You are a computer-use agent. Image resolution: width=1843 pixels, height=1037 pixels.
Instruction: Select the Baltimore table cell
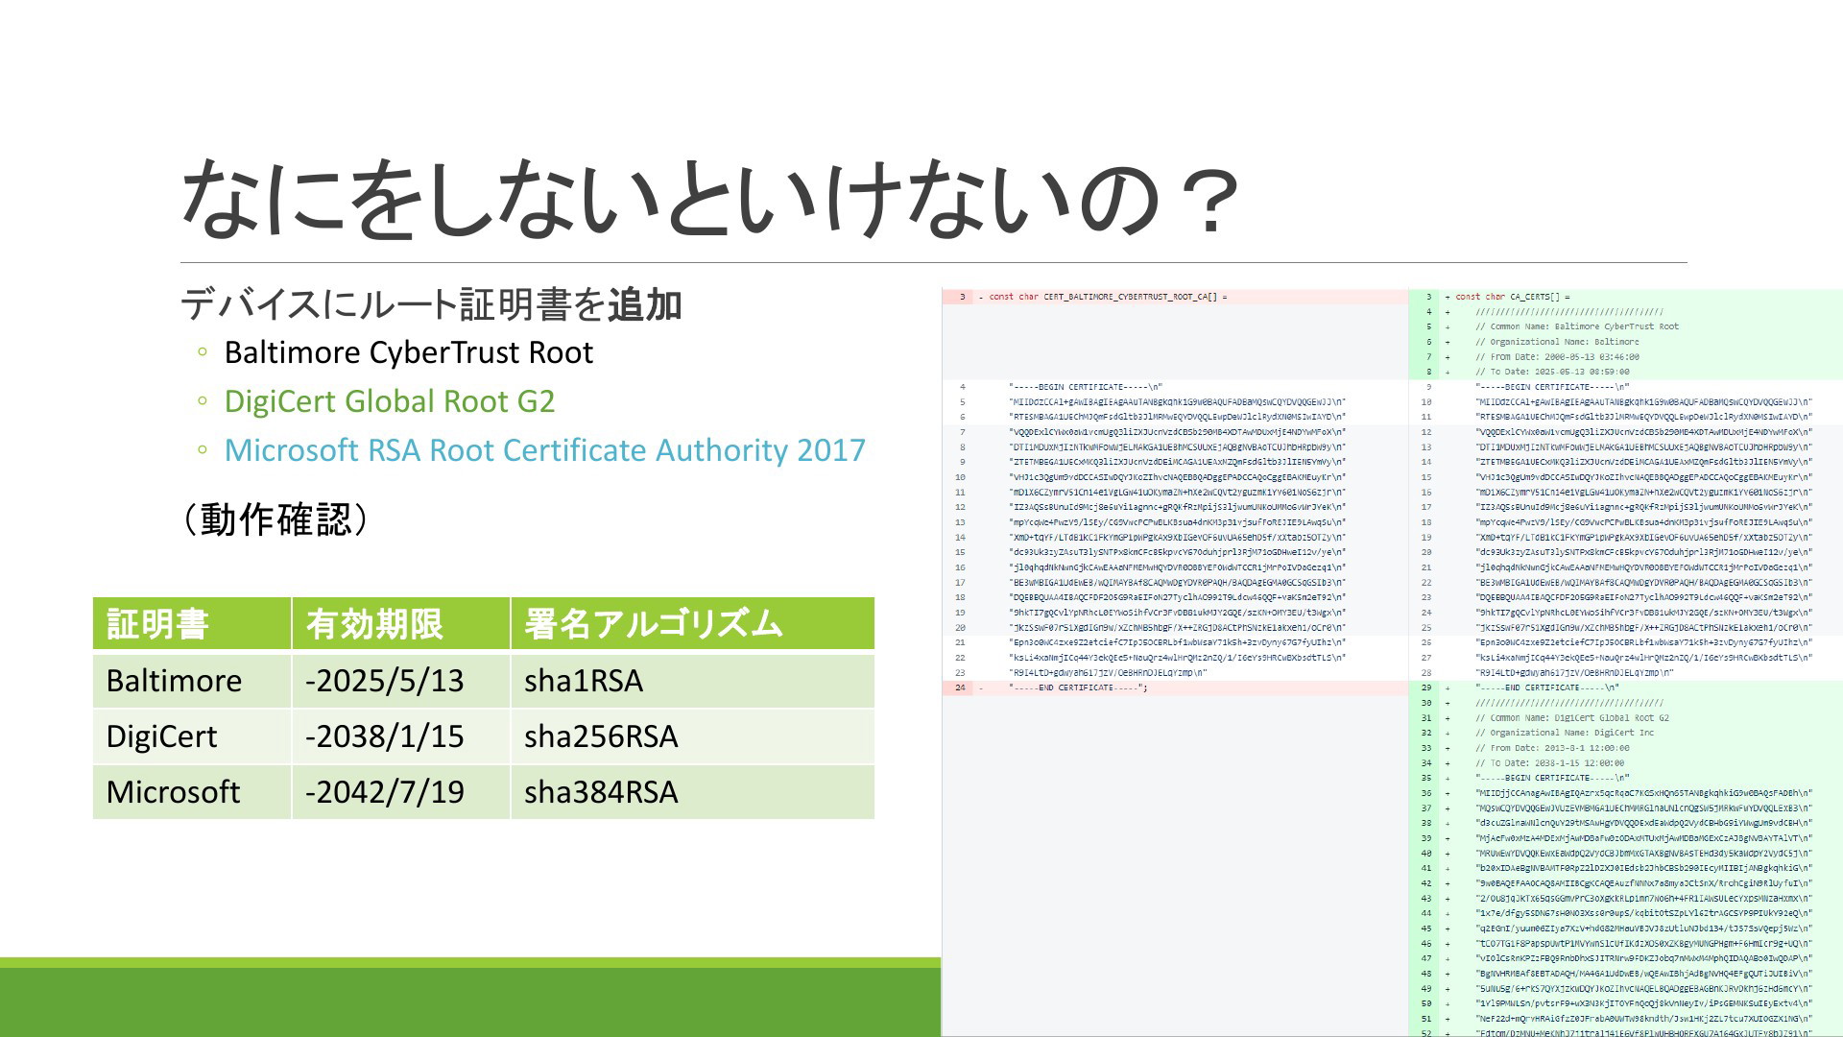pos(192,680)
